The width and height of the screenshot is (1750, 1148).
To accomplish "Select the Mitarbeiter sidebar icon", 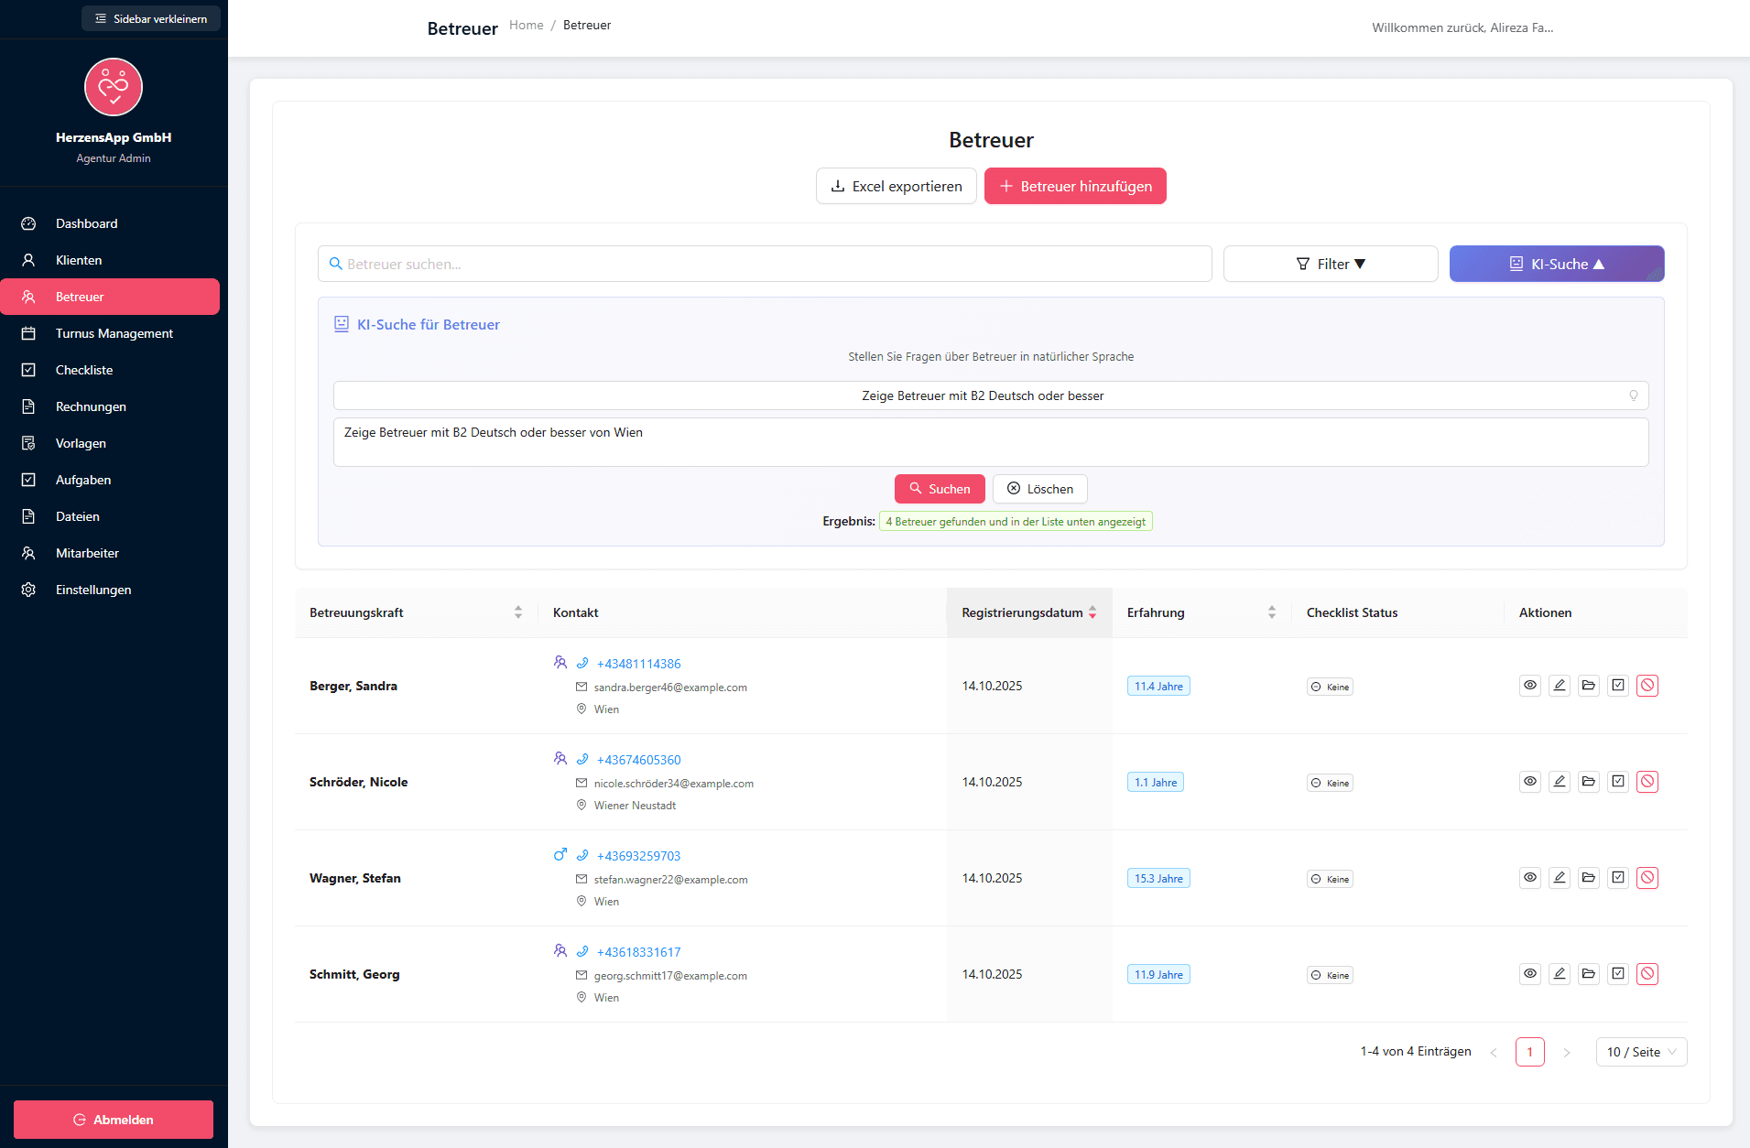I will (x=28, y=553).
